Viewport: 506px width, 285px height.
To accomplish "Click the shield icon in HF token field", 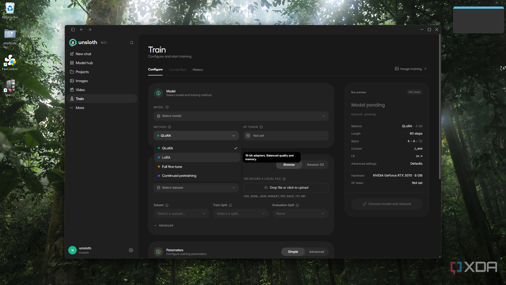I will point(248,136).
